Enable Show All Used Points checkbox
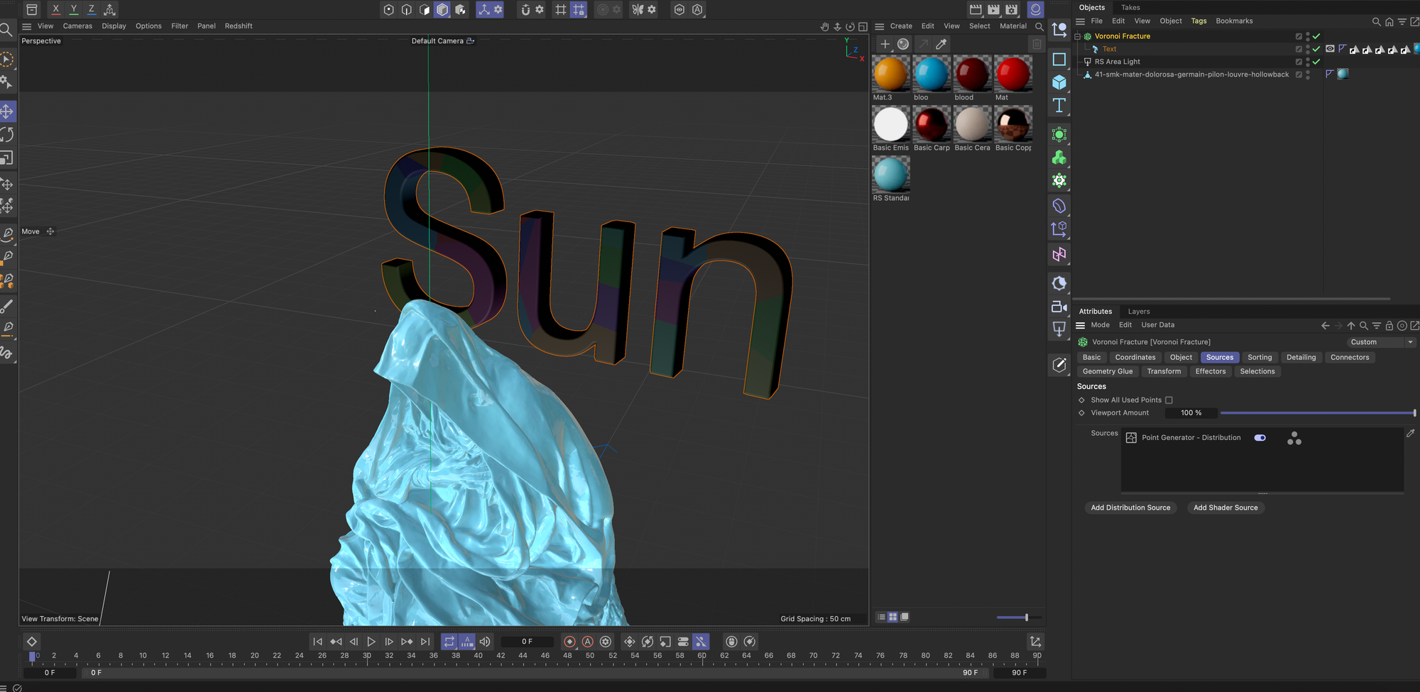 1169,400
